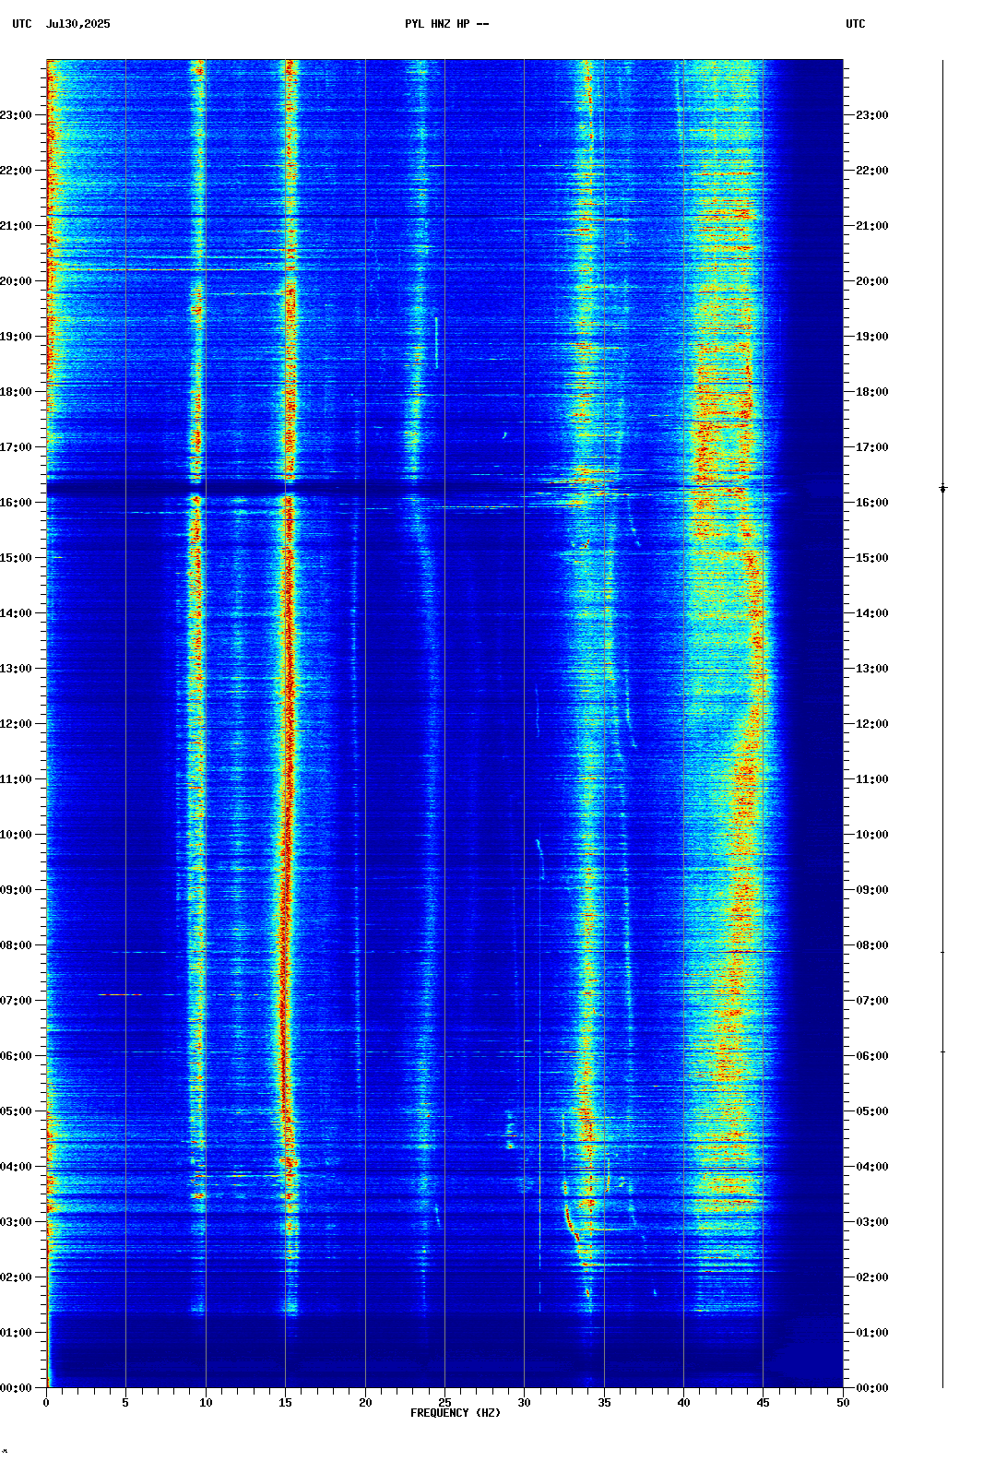Select the UTC label at top left
The height and width of the screenshot is (1461, 983).
click(22, 24)
